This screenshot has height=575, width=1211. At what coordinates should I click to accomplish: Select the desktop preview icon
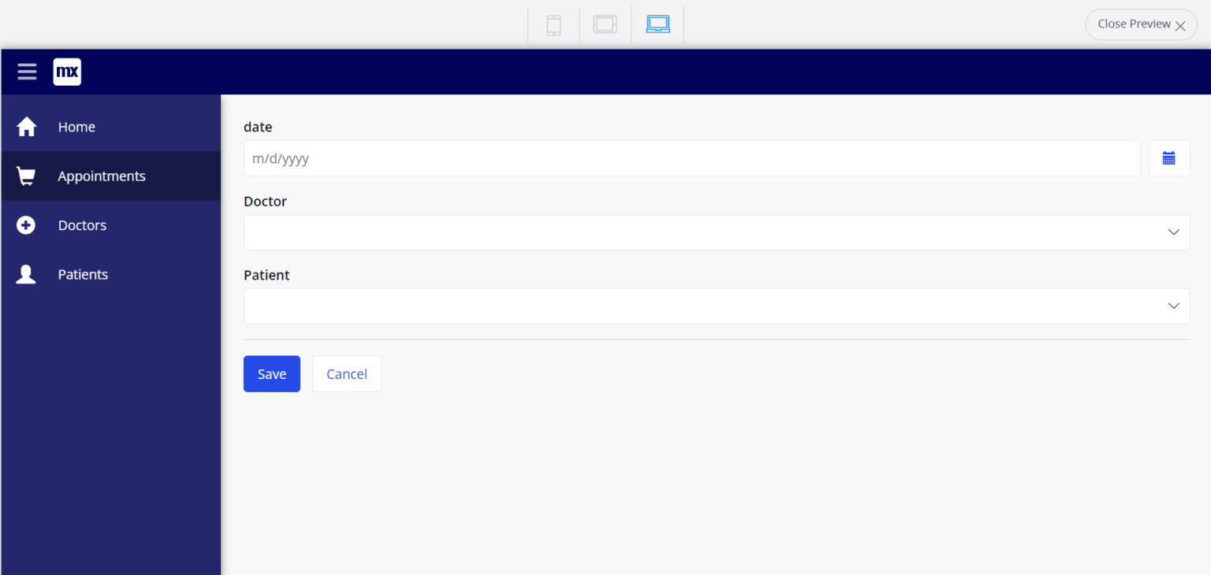click(x=658, y=24)
